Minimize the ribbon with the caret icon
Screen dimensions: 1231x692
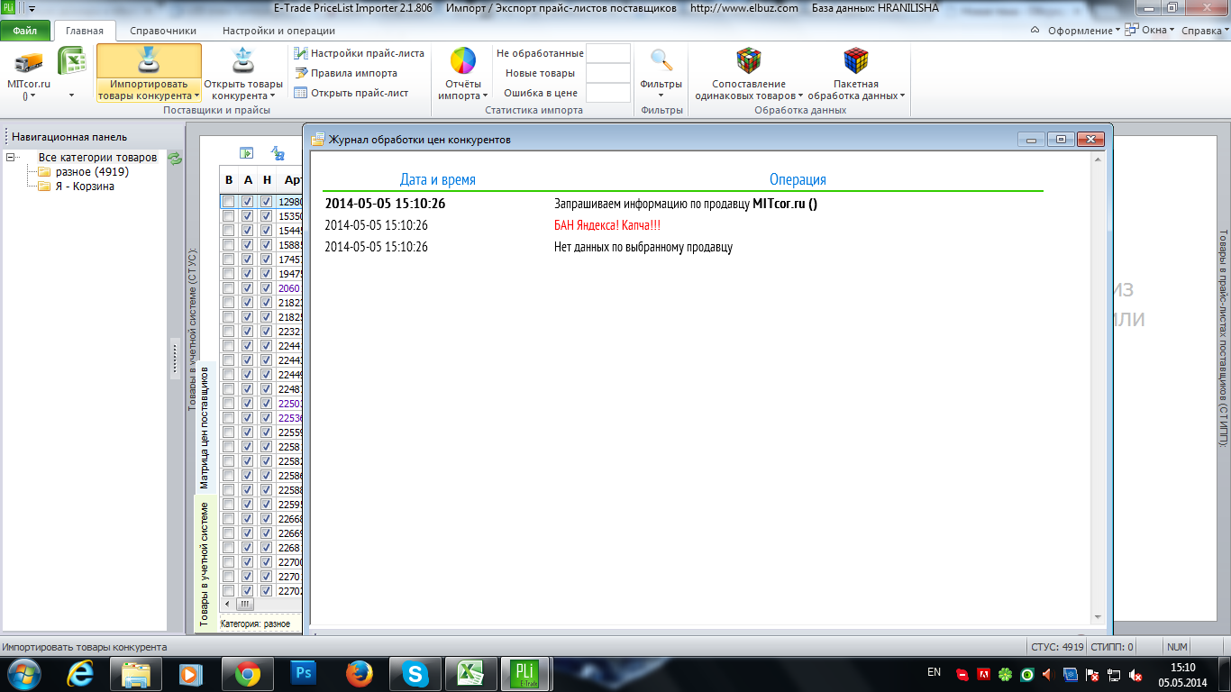[x=1036, y=31]
